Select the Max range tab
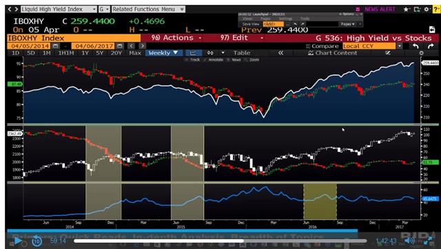The height and width of the screenshot is (249, 441). 135,53
